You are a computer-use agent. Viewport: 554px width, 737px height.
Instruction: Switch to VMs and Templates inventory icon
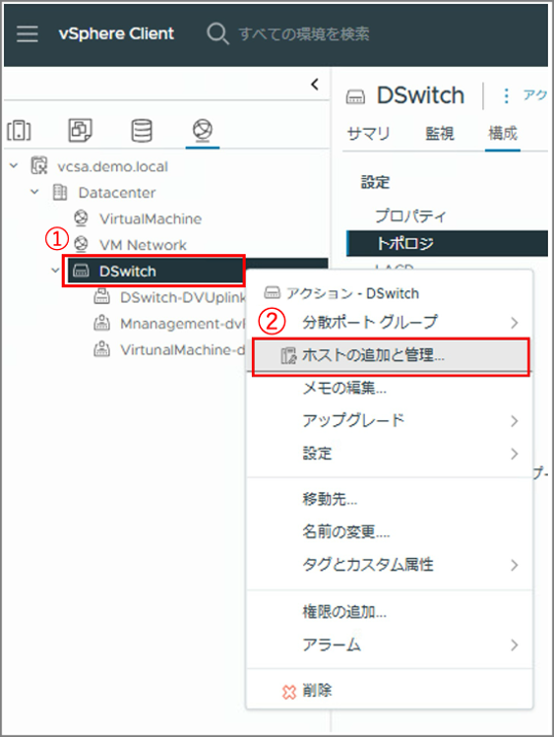tap(81, 130)
